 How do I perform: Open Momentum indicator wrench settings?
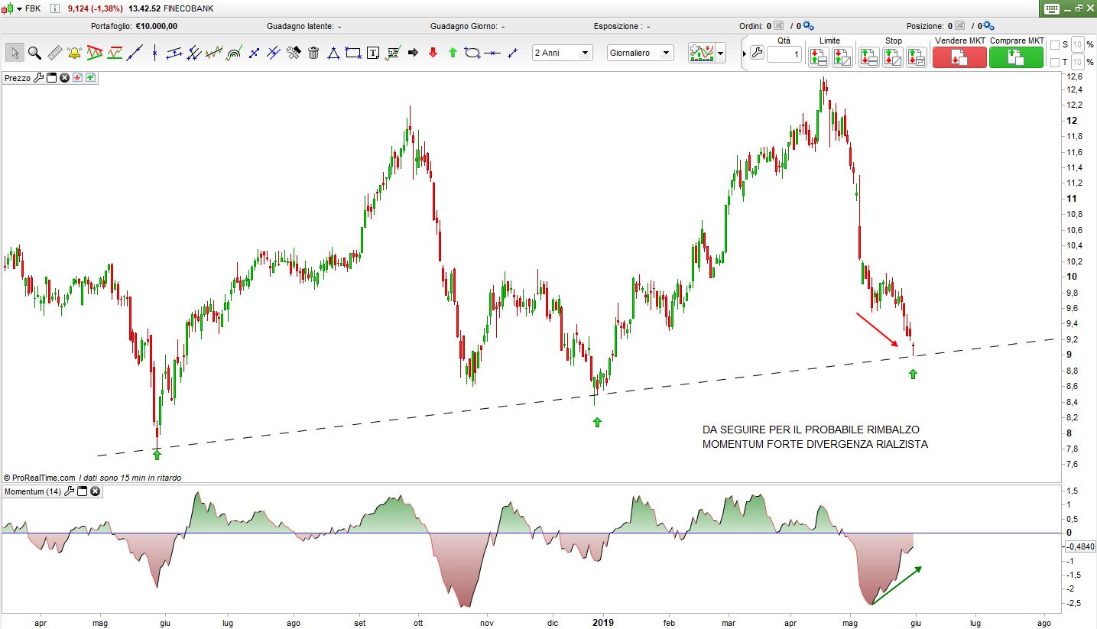pos(71,491)
